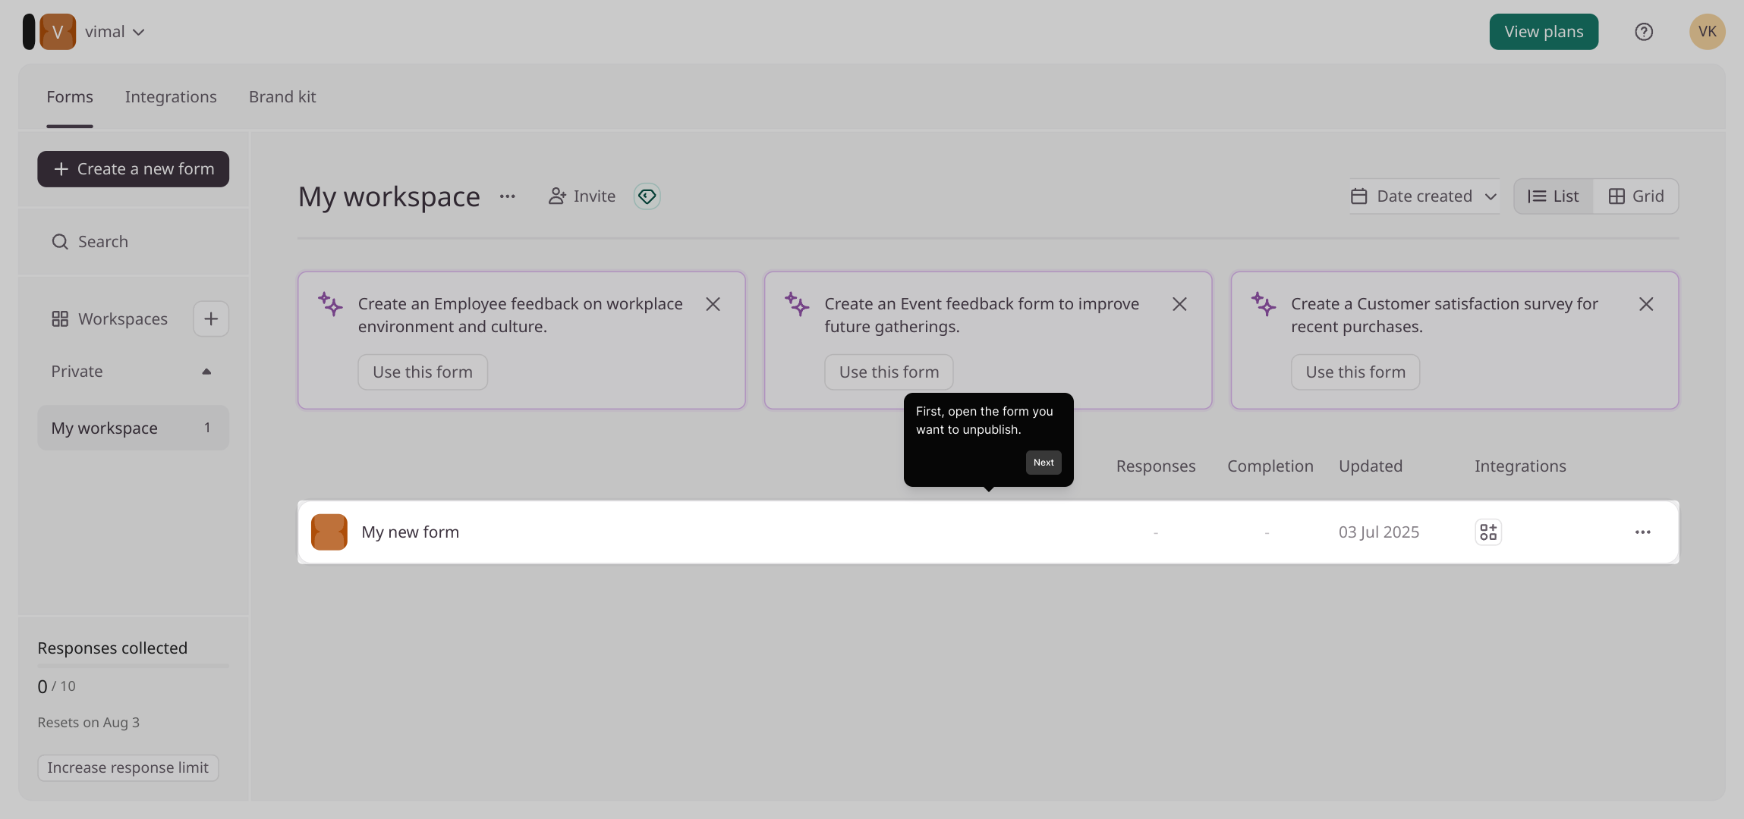Click the Search field in sidebar

tap(134, 242)
